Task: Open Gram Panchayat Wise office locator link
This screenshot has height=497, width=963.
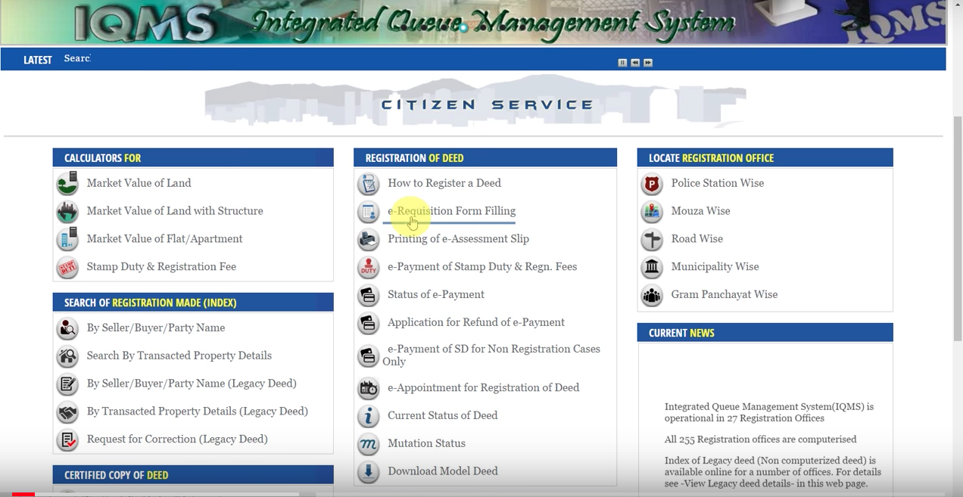Action: tap(724, 295)
